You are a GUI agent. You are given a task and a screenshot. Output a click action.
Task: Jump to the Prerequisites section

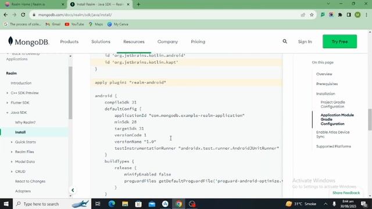point(327,84)
